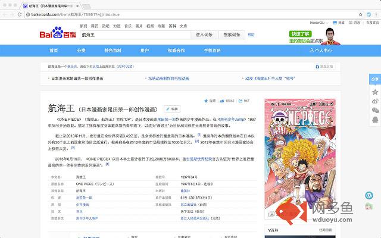Click the 搜索词条 button
Viewport: 381px width, 238px height.
(232, 35)
